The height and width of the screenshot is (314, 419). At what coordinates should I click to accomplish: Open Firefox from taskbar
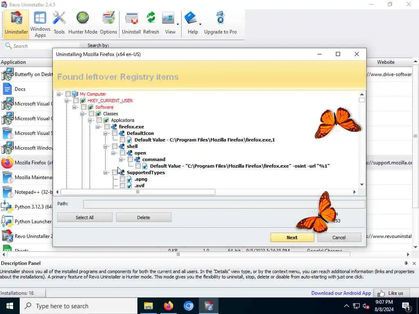[x=168, y=306]
